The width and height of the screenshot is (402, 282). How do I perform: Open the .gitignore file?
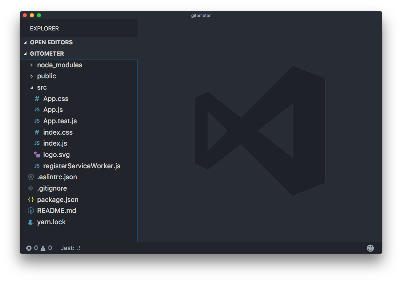coord(52,188)
